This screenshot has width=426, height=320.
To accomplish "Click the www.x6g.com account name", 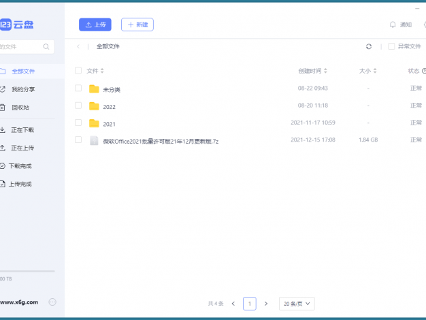I will (19, 302).
